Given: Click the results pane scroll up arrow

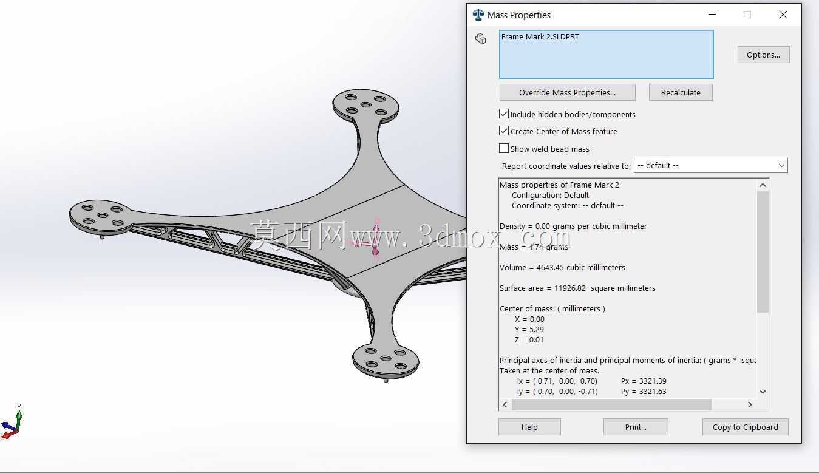Looking at the screenshot, I should [x=763, y=185].
